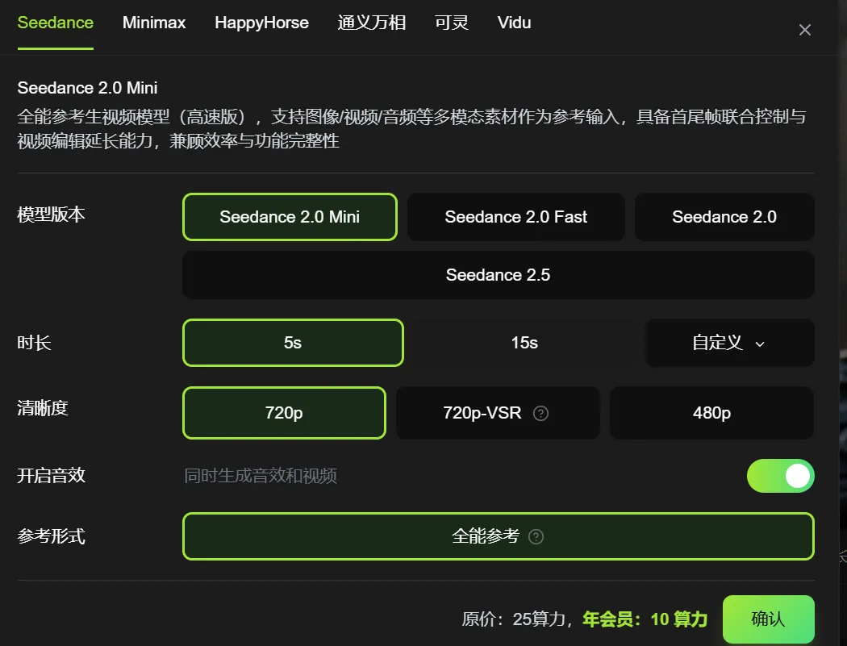
Task: Click the 年会员: 10 算力 price text
Action: pos(645,619)
